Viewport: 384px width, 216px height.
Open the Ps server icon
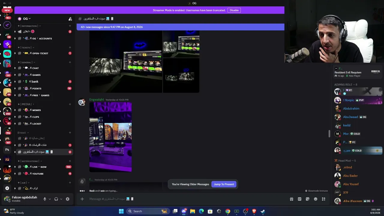tap(7, 150)
